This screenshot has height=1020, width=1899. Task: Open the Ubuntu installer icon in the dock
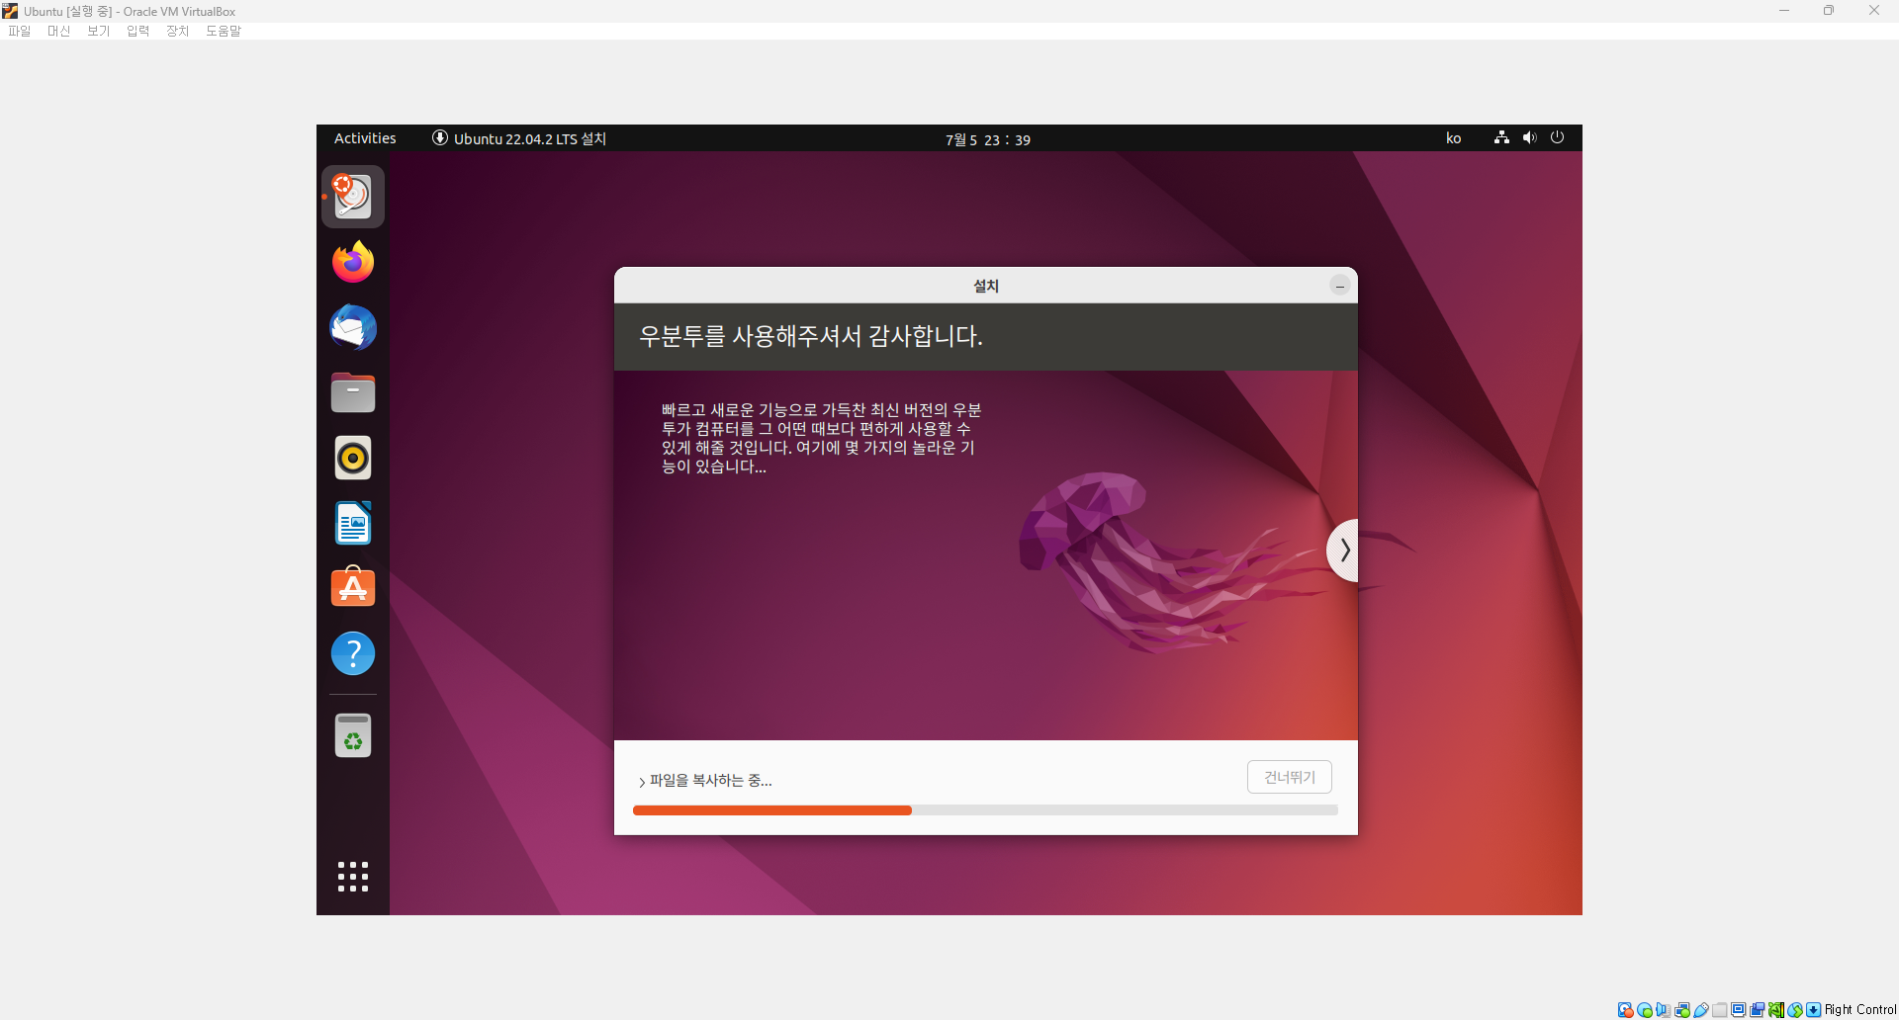coord(353,197)
